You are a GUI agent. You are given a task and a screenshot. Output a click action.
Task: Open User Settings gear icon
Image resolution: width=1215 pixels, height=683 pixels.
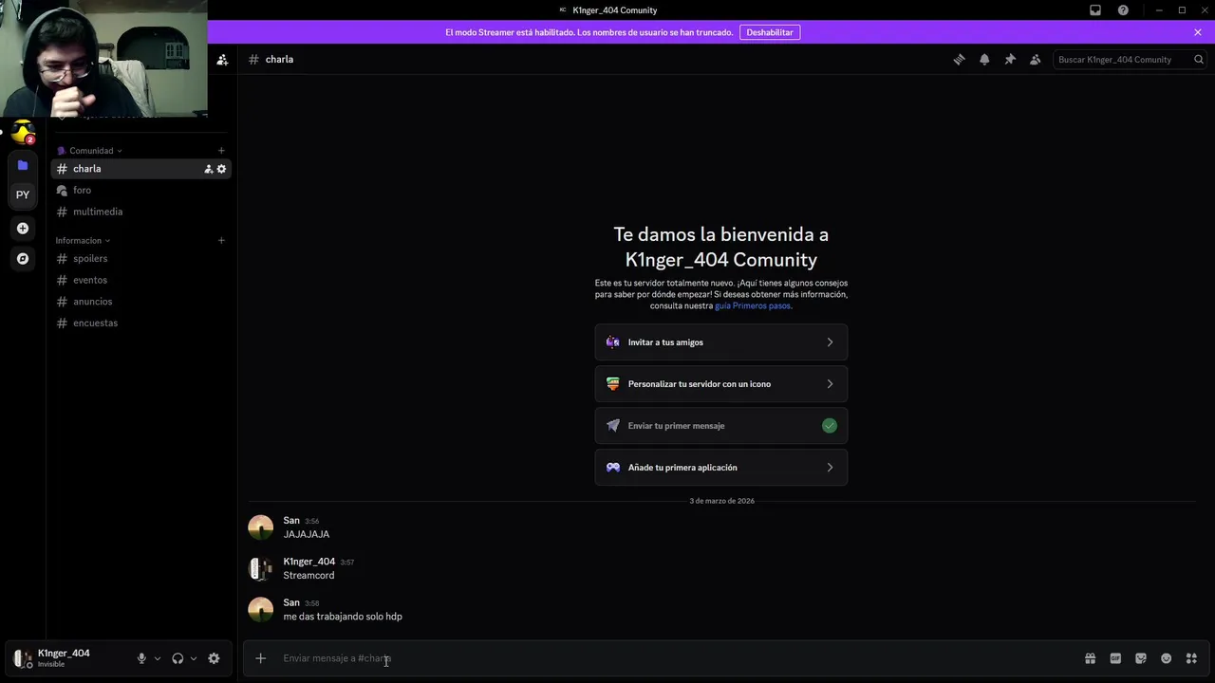tap(214, 658)
